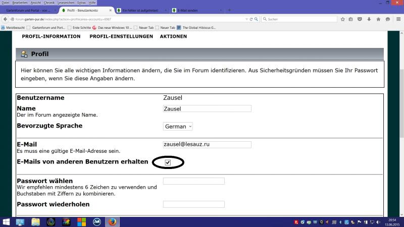The width and height of the screenshot is (404, 227).
Task: Click the Passwort wählen input field
Action: (x=193, y=181)
